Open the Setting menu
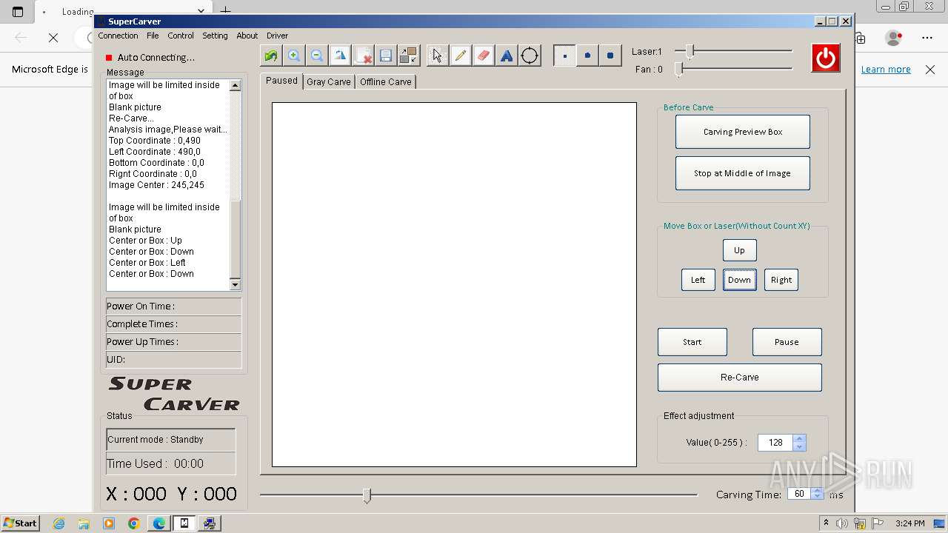948x533 pixels. click(x=215, y=36)
